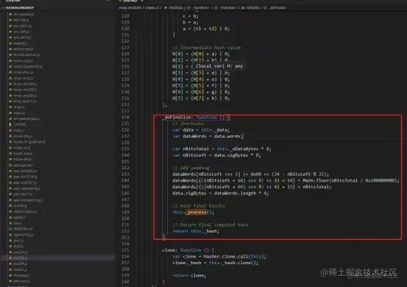Screen dimensions: 407x287
Task: Click line number 134 in the gutter
Action: tap(125, 117)
